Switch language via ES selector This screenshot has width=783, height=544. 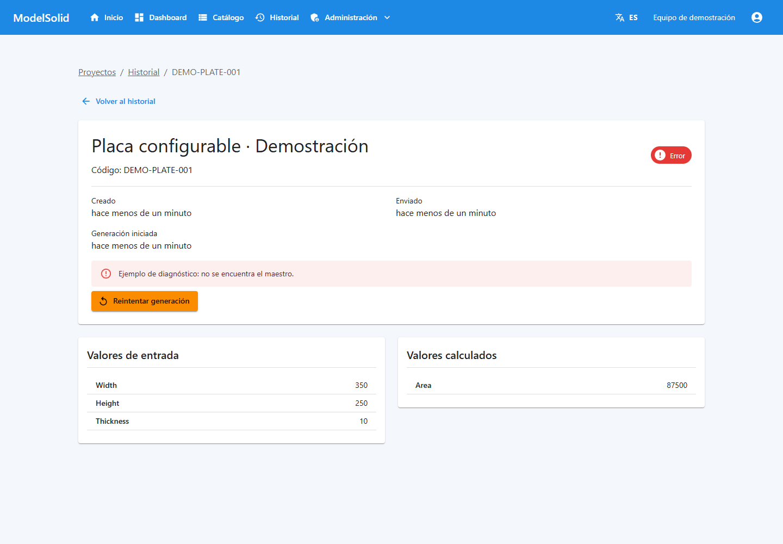pyautogui.click(x=626, y=17)
